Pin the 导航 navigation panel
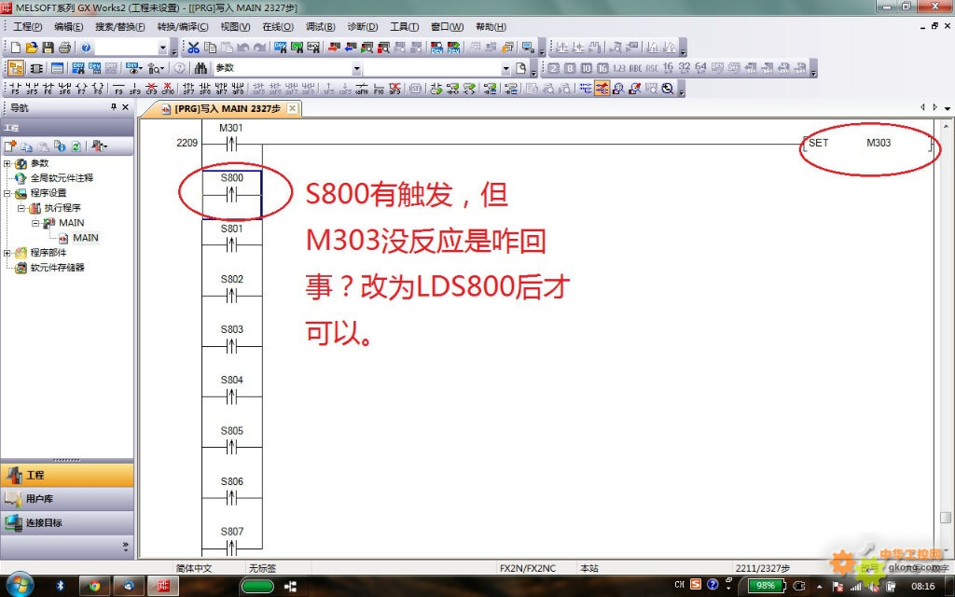The width and height of the screenshot is (955, 597). click(113, 107)
